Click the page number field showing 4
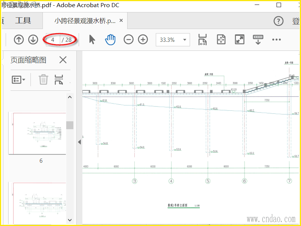Viewport: 301px width, 226px height. coord(53,40)
